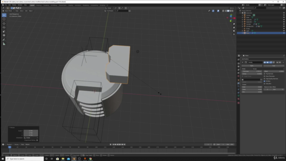Open the Edit menu
Screen dimensions: 286x161
(9, 5)
